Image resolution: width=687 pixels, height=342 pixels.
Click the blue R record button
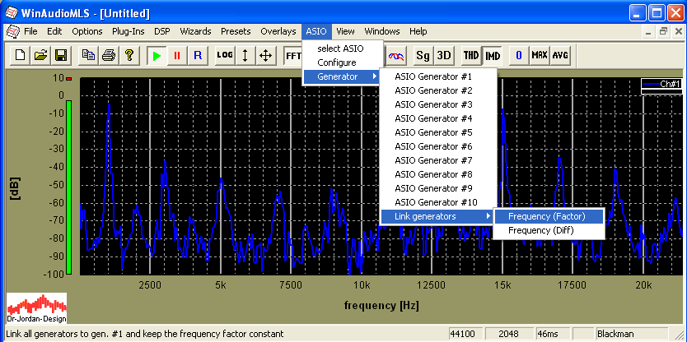[x=197, y=55]
